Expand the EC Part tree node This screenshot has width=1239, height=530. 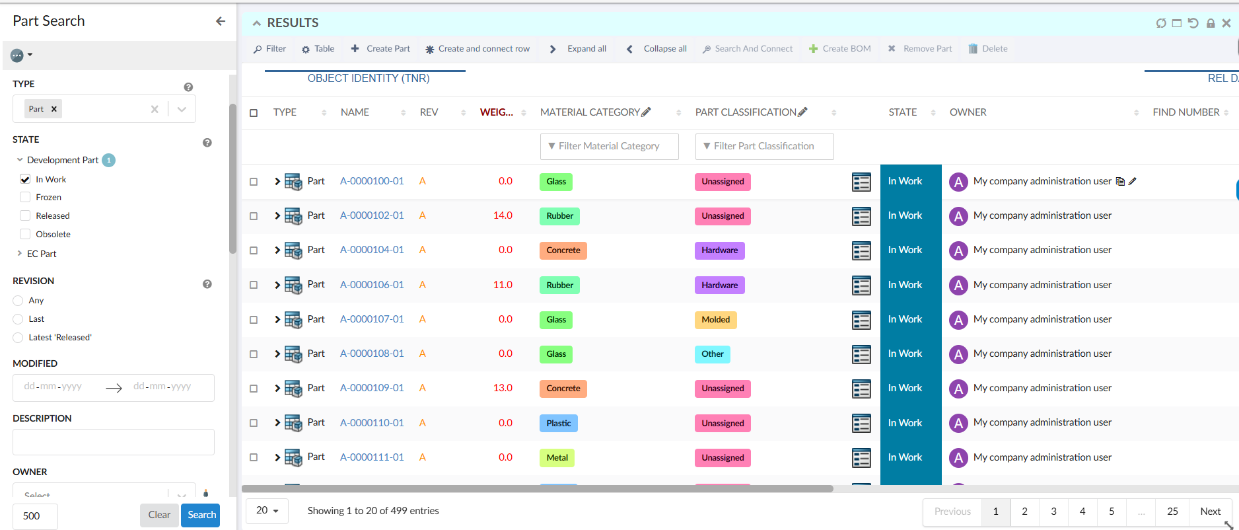tap(19, 253)
